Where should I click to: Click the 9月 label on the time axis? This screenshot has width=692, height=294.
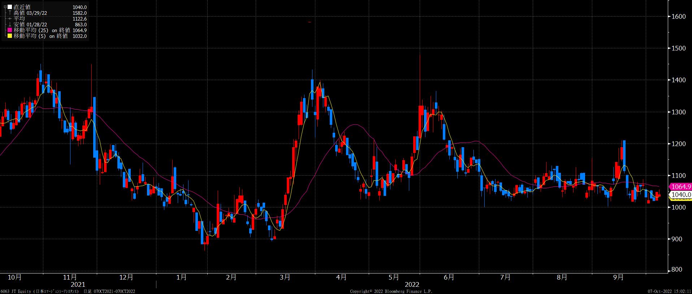(618, 277)
